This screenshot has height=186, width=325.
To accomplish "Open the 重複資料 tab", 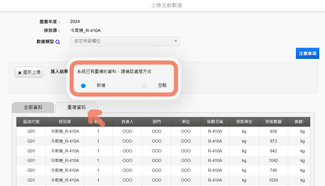I will [x=77, y=107].
